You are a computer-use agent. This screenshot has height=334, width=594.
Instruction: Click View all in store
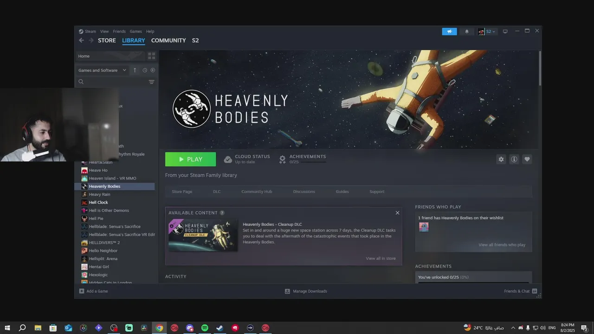coord(381,258)
